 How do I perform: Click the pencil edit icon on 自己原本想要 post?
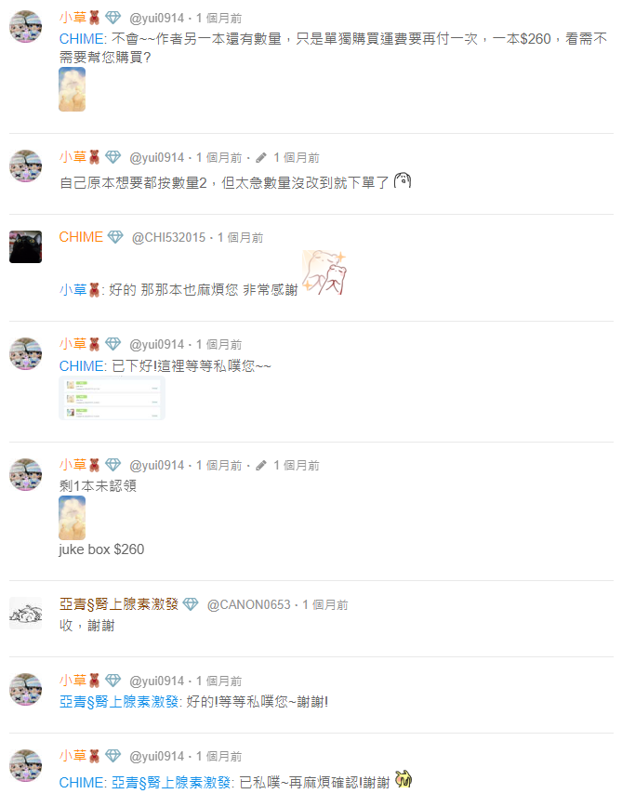pos(261,157)
